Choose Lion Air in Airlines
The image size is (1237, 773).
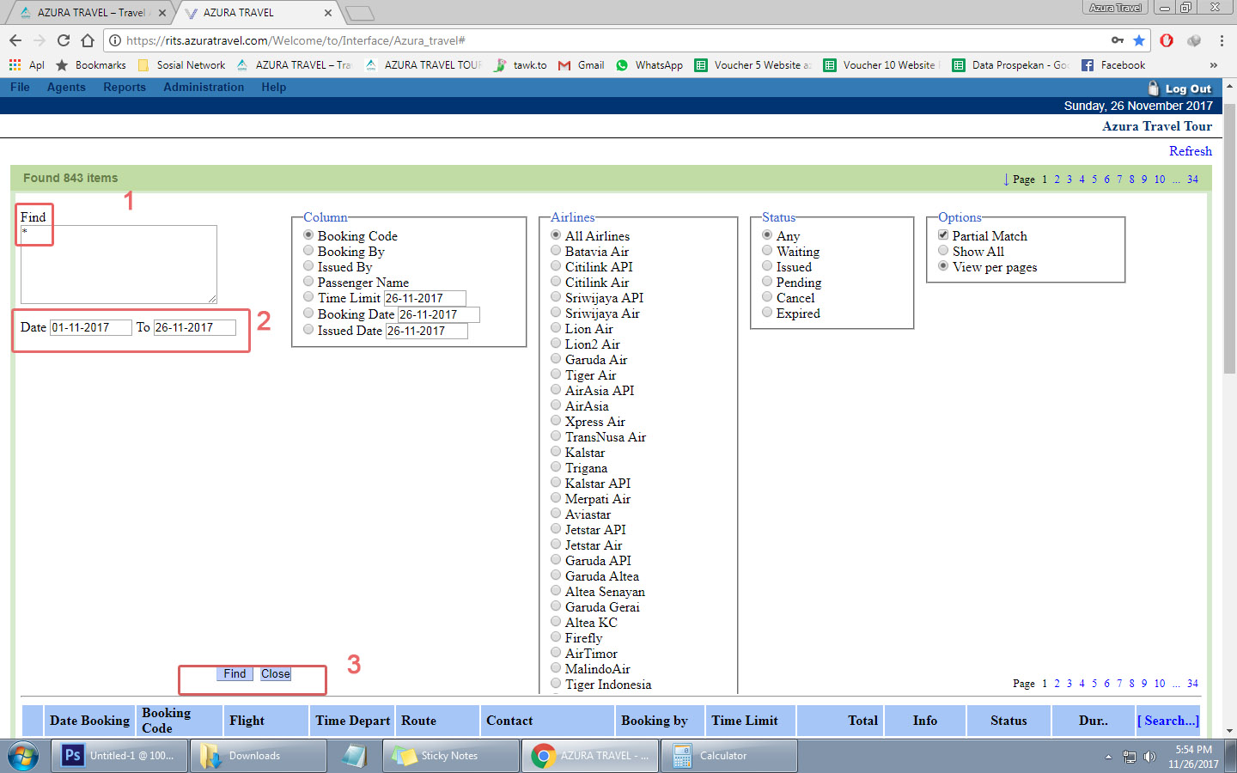coord(556,328)
